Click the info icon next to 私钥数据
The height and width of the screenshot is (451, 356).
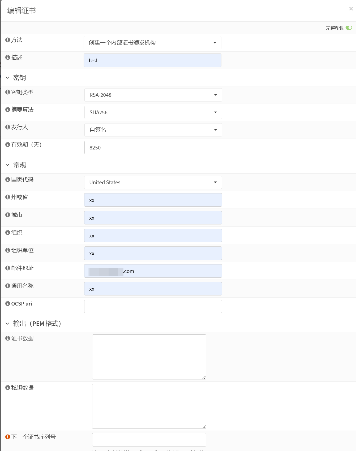8,387
